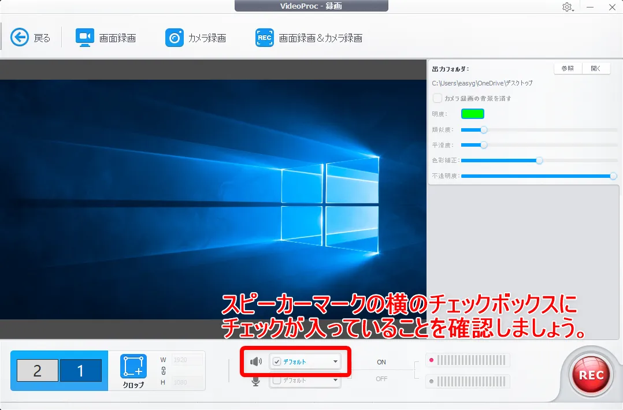This screenshot has width=623, height=410.
Task: Click the output folder path text
Action: tap(482, 83)
